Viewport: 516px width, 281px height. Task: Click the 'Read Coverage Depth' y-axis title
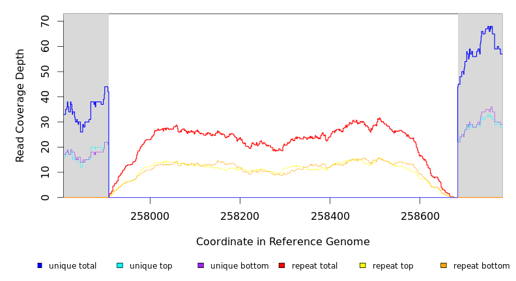[21, 105]
